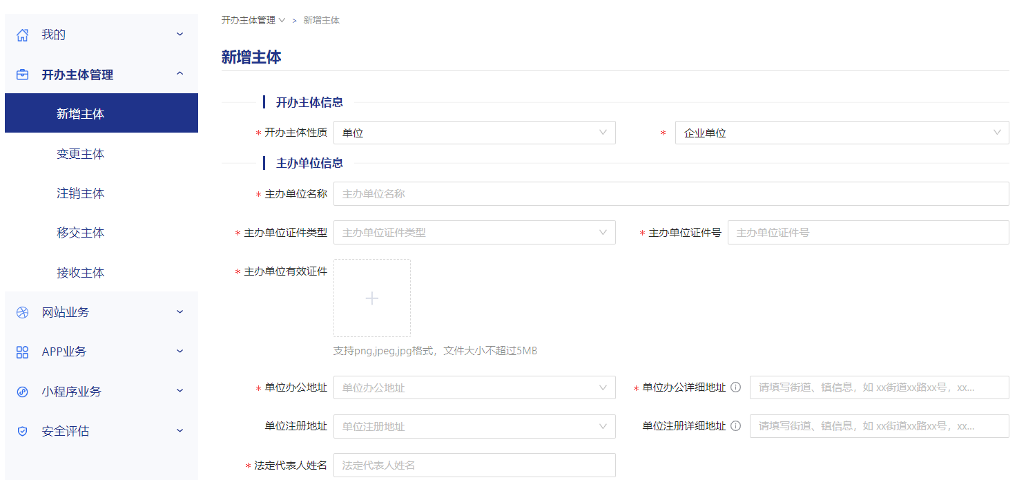
Task: Open the 企业单位 dropdown
Action: (x=841, y=132)
